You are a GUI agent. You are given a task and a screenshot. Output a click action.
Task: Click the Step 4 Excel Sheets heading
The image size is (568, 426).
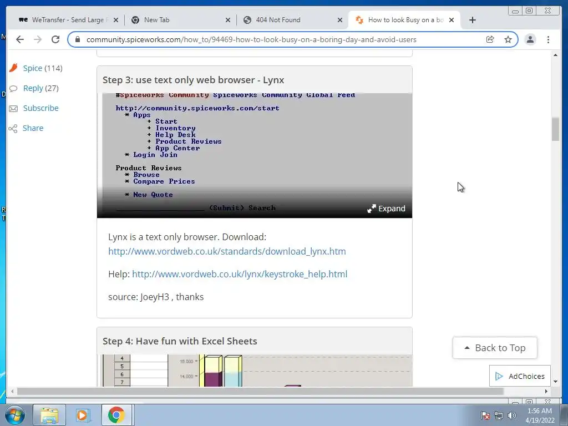(x=180, y=341)
